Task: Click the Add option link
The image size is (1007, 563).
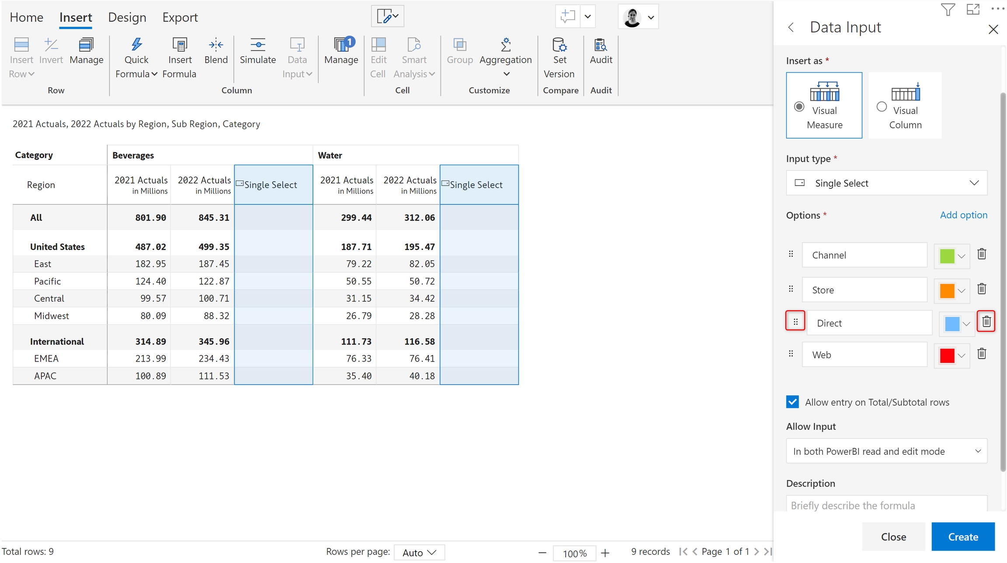Action: [963, 215]
